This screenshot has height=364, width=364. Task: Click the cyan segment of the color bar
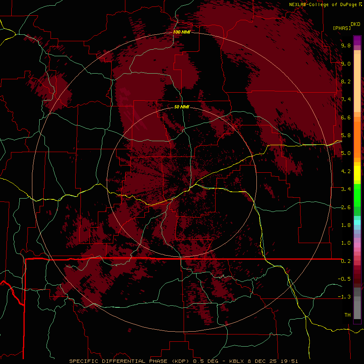point(357,222)
